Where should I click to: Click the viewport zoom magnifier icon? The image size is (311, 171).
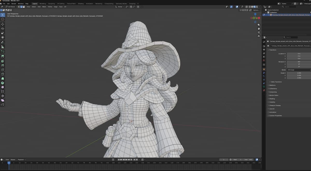pos(259,25)
